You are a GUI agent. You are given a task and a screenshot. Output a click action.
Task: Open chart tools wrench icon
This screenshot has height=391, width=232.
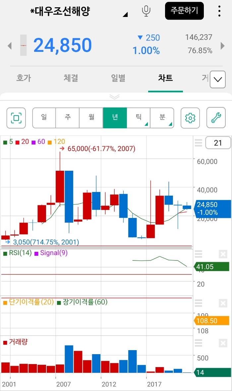pyautogui.click(x=216, y=118)
